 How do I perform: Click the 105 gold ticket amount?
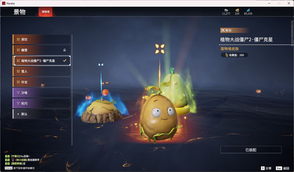coord(237,14)
